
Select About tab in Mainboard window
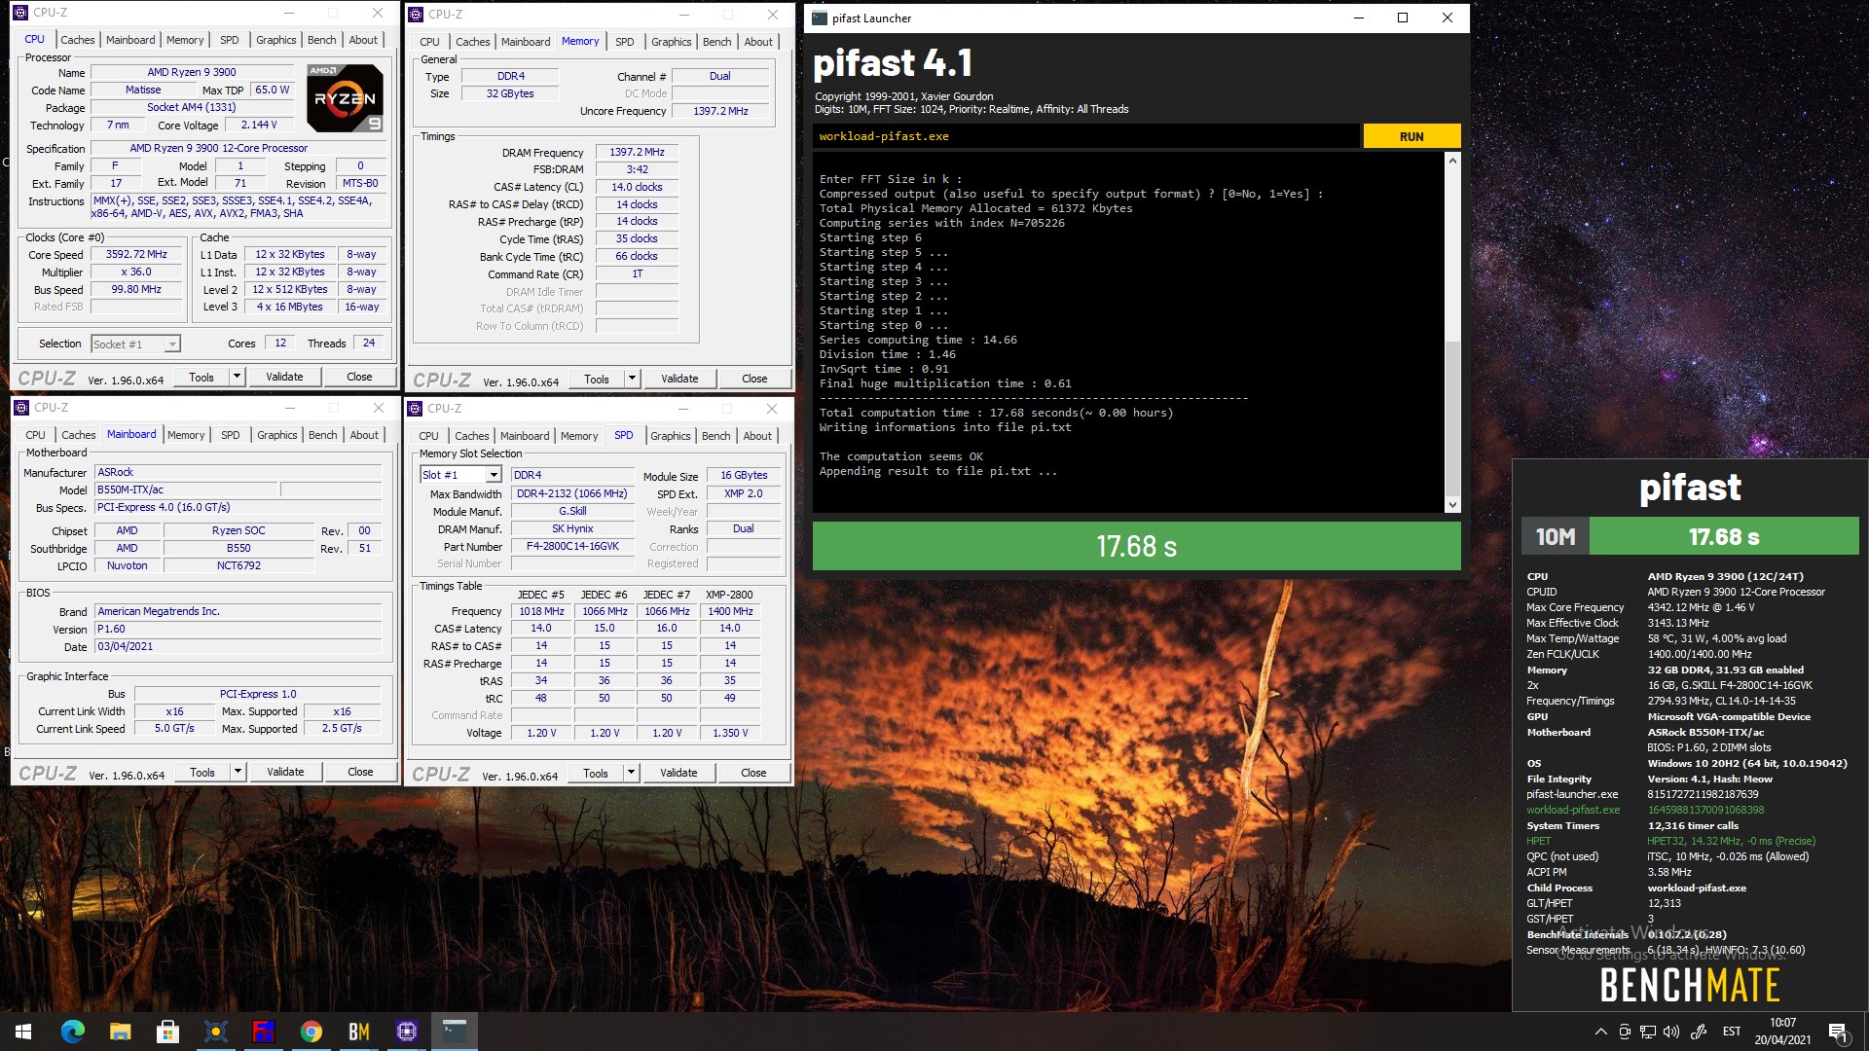click(364, 435)
